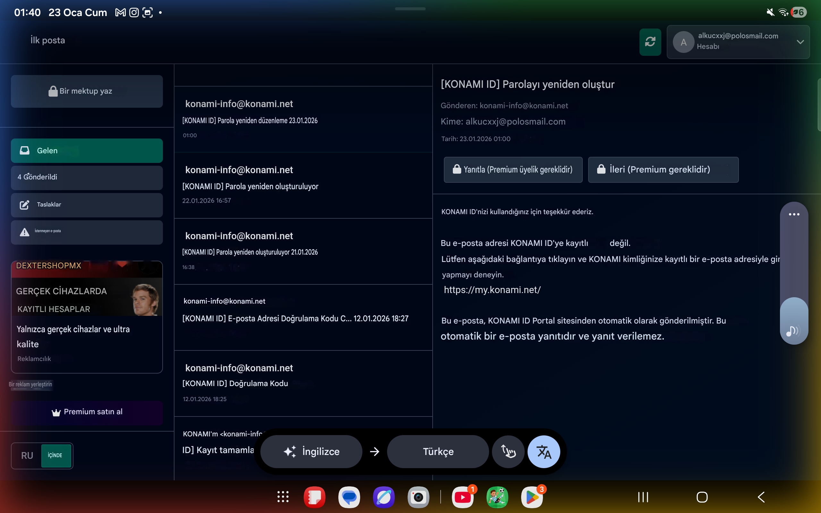Click the email subject '[KONAMI ID] Parolayı yeniden oluştur'
Viewport: 821px width, 513px height.
tap(528, 84)
